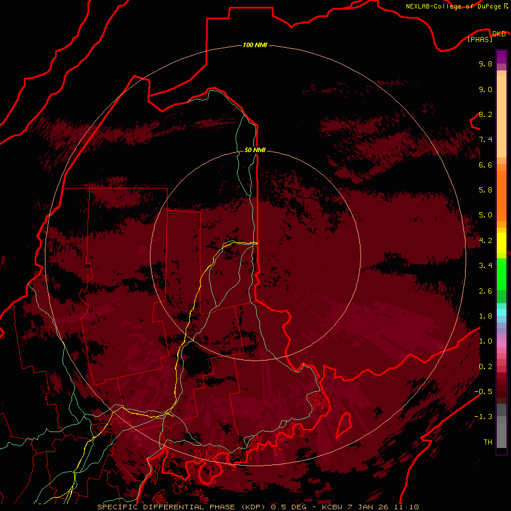
Task: Click the 9.8 scale value
Action: [x=485, y=64]
